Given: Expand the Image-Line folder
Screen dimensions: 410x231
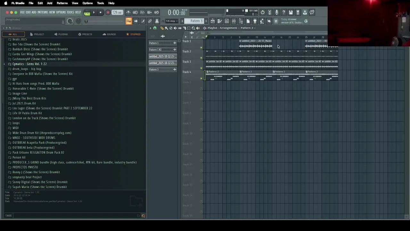Looking at the screenshot, I should point(20,93).
